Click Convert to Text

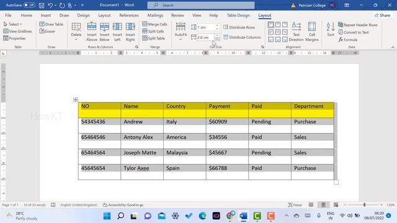click(354, 32)
